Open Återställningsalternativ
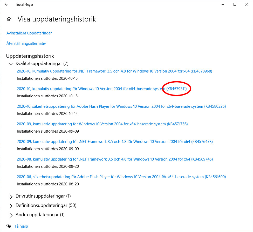The height and width of the screenshot is (232, 253). 26,44
